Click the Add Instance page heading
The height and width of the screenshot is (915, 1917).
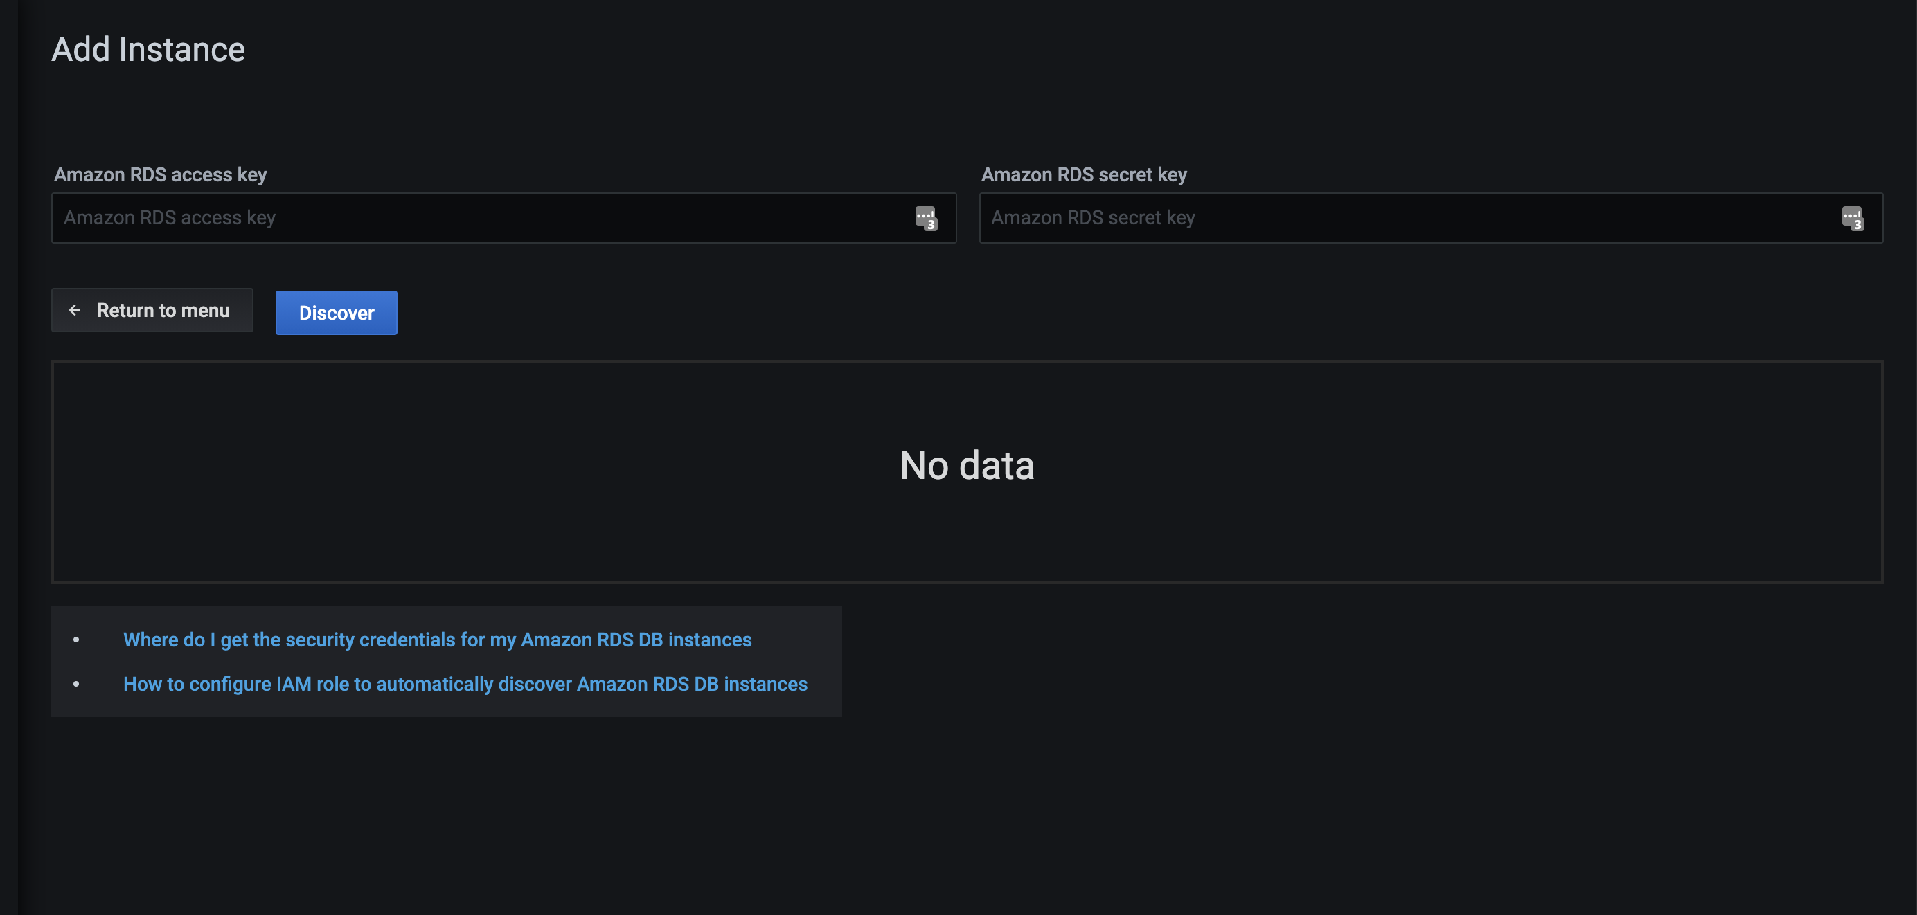tap(148, 50)
